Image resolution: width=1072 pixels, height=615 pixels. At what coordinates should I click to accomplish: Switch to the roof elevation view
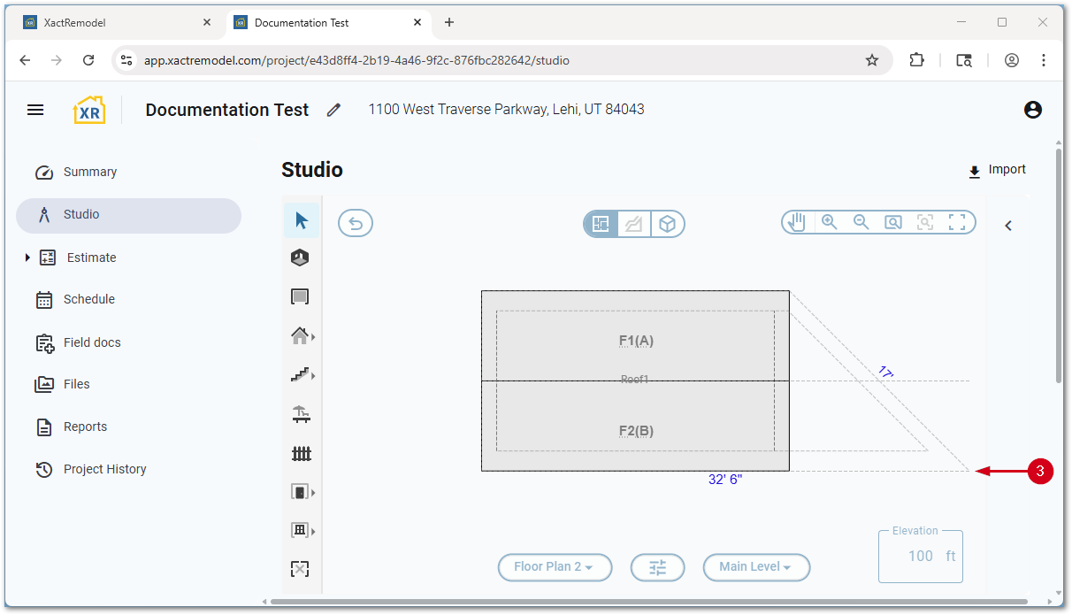click(x=633, y=225)
